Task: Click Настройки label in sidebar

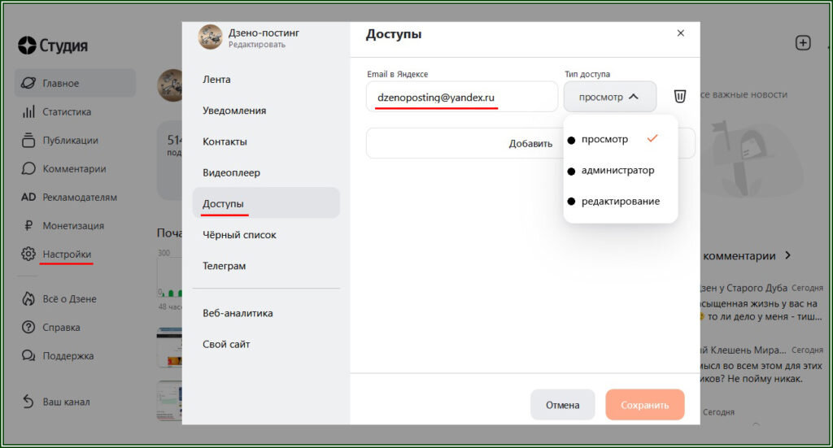Action: (x=67, y=254)
